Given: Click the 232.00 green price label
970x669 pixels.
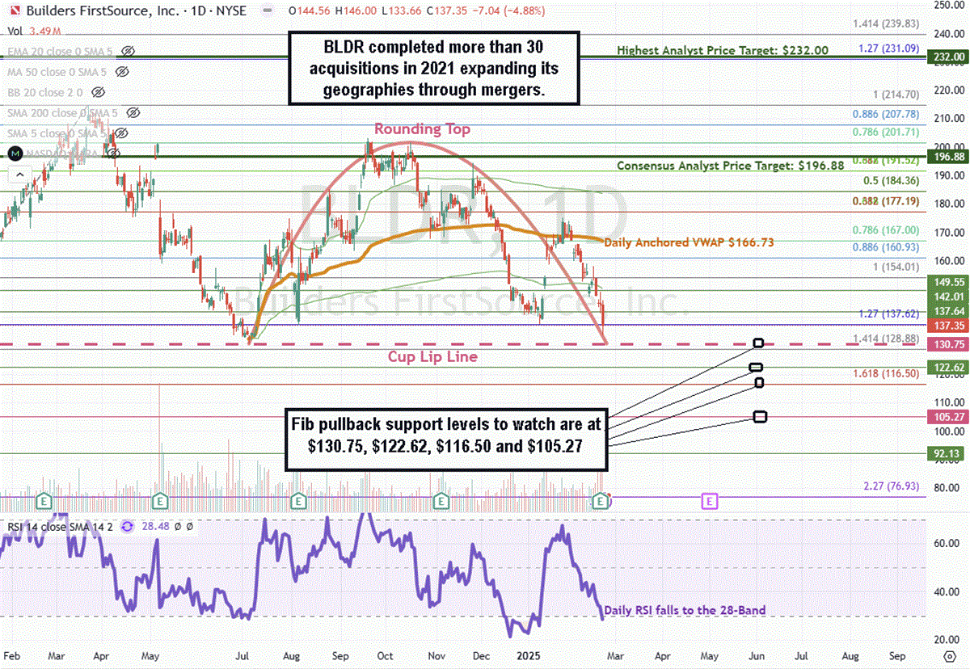Looking at the screenshot, I should point(949,57).
